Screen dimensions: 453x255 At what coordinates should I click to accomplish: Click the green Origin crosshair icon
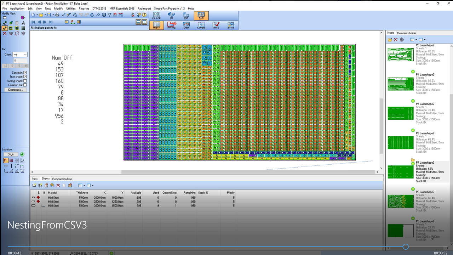point(22,154)
